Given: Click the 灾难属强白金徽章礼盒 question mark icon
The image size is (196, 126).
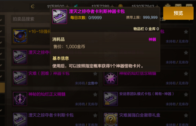Looking at the screenshot, I should pyautogui.click(x=111, y=119).
